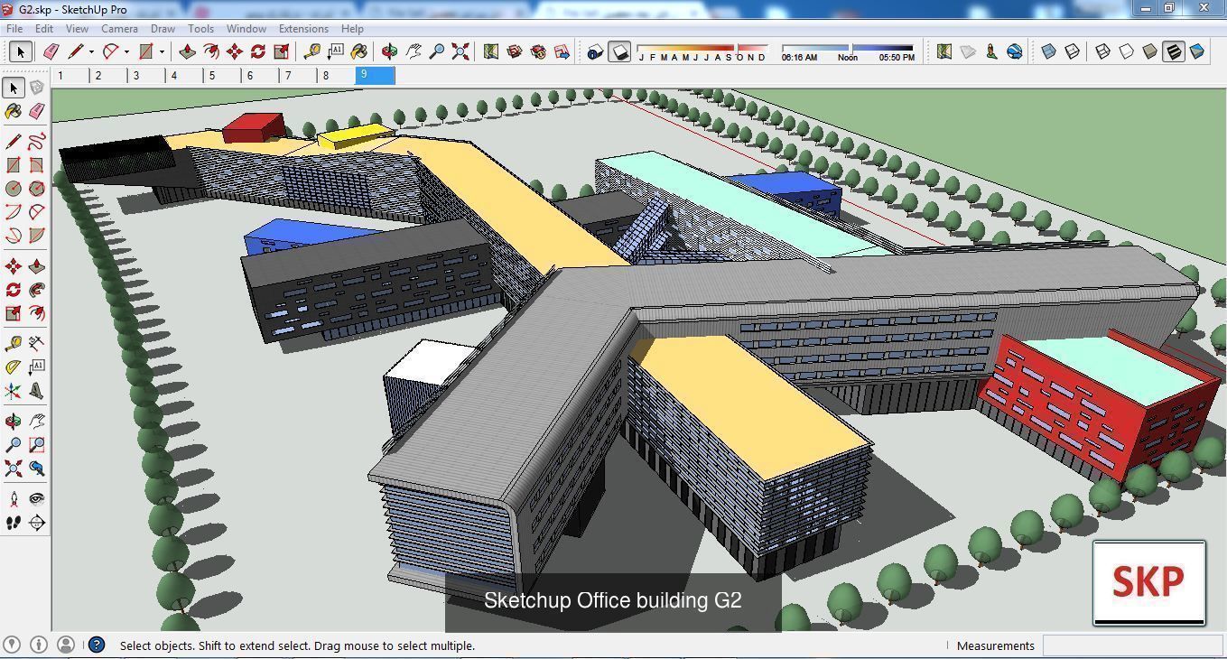Choose the Polygon tool in left toolbar
The width and height of the screenshot is (1227, 659).
coord(37,189)
